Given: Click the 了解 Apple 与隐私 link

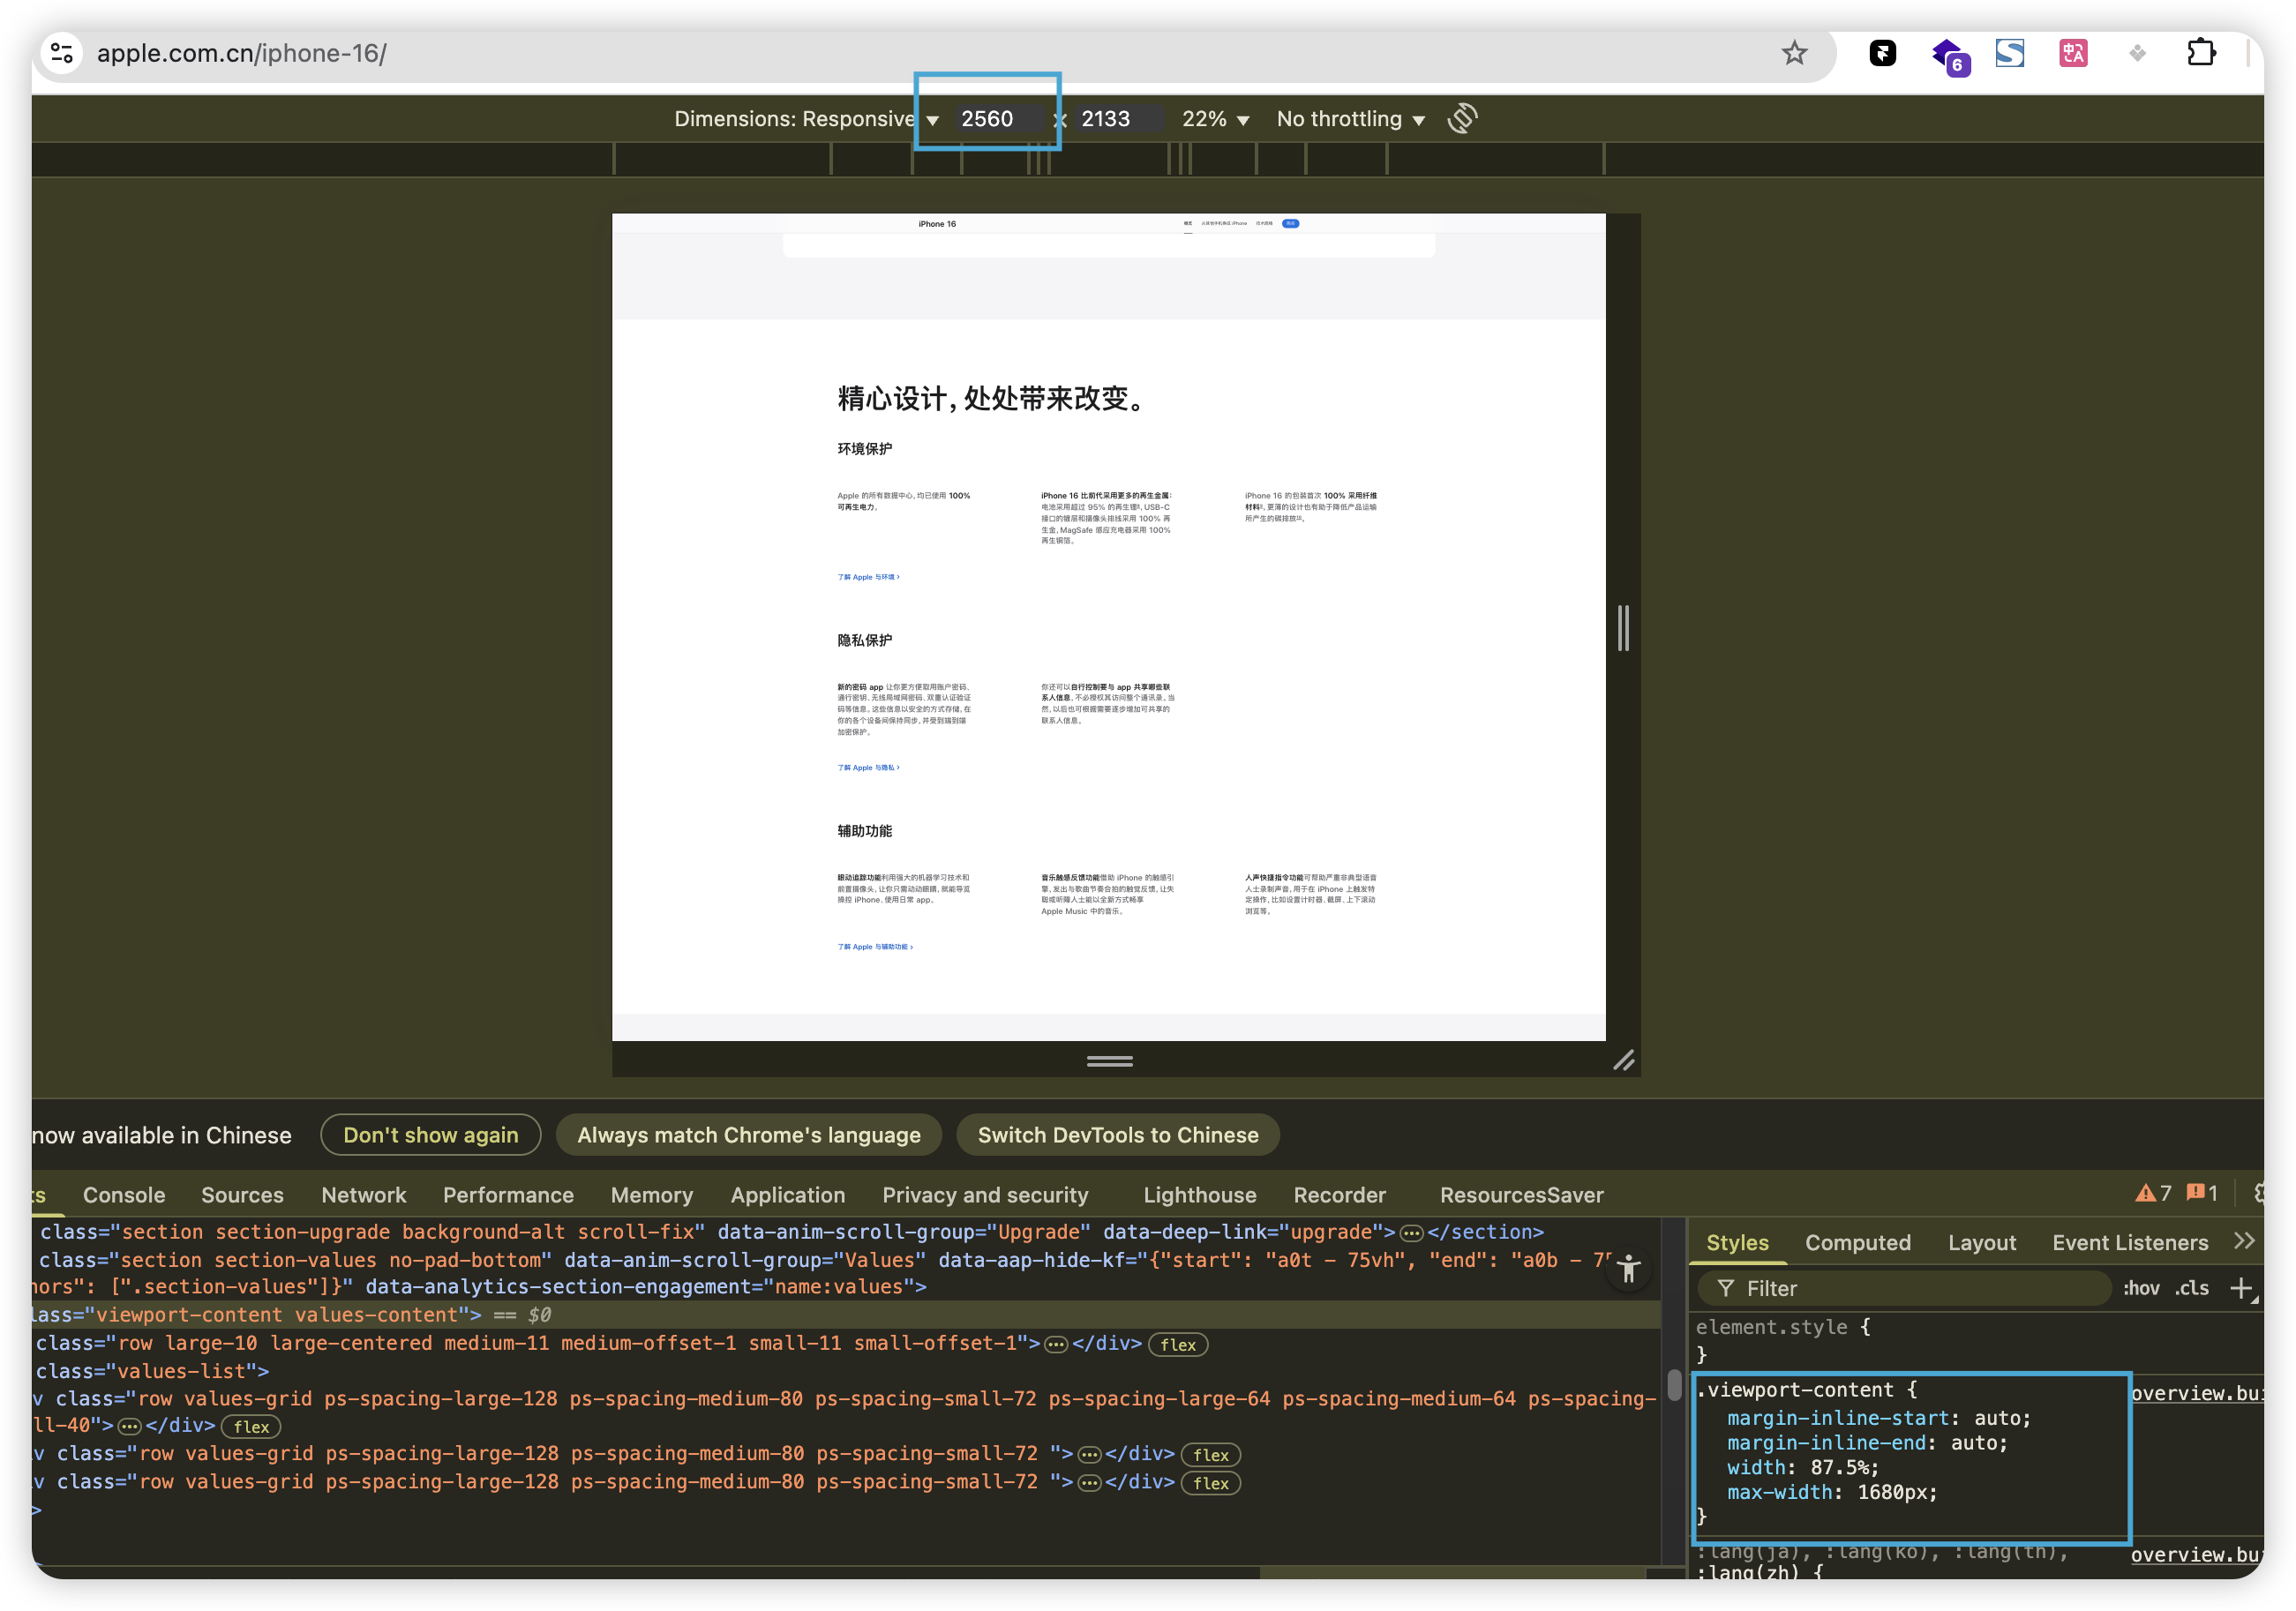Looking at the screenshot, I should pyautogui.click(x=868, y=767).
